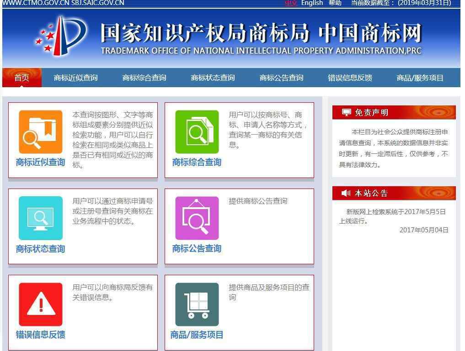Open the 帮助 help link
The width and height of the screenshot is (465, 351).
pyautogui.click(x=335, y=3)
